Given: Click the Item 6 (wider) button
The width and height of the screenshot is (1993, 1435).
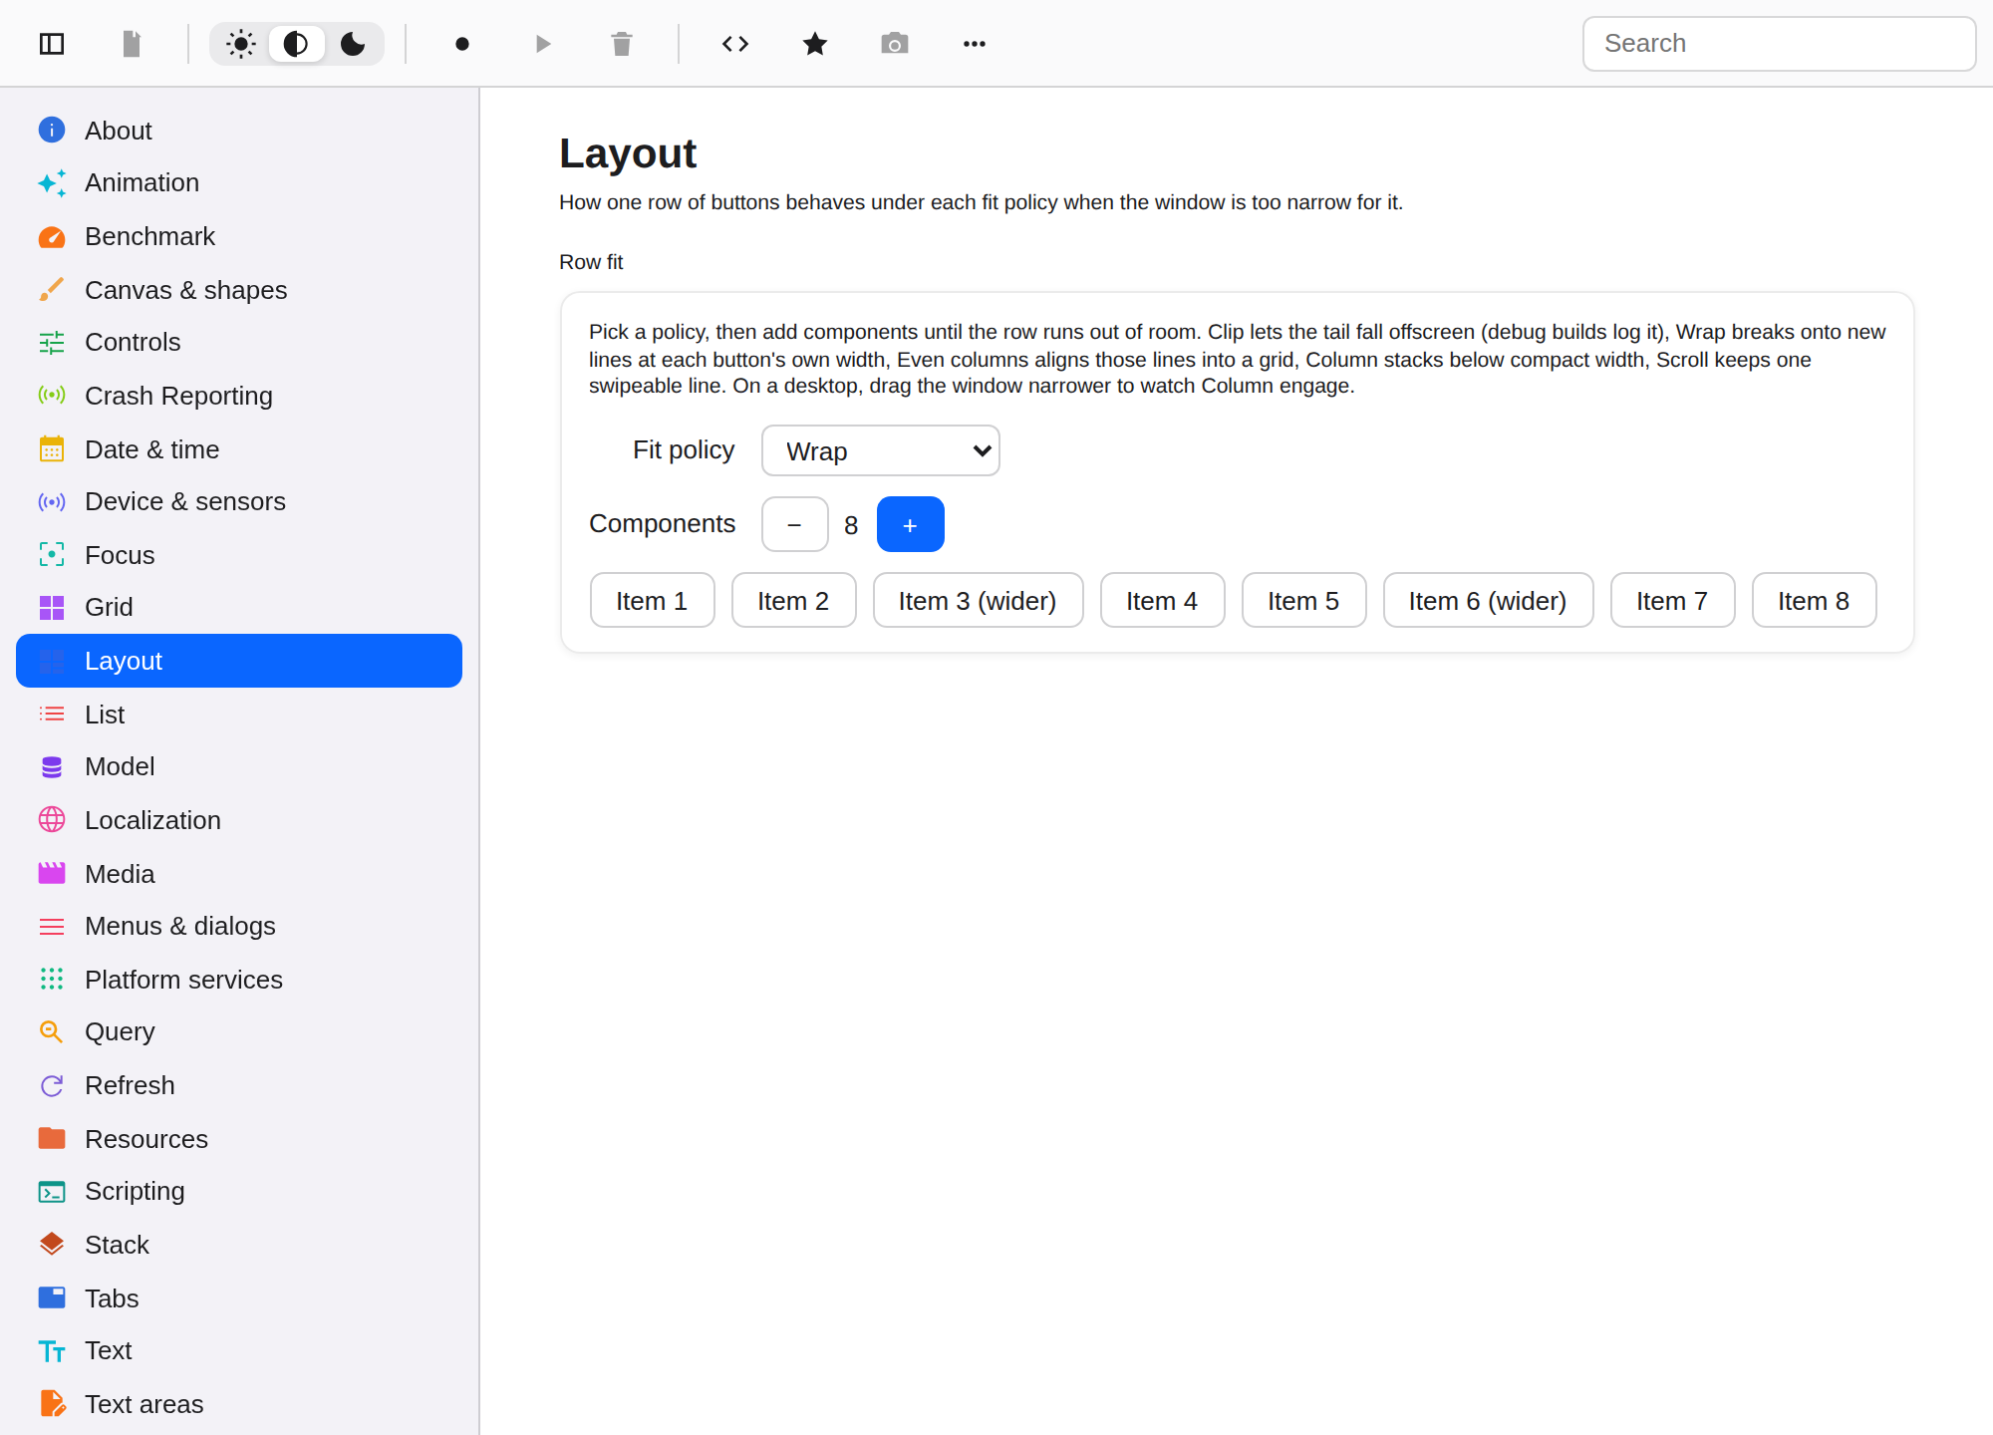Looking at the screenshot, I should click(x=1489, y=600).
